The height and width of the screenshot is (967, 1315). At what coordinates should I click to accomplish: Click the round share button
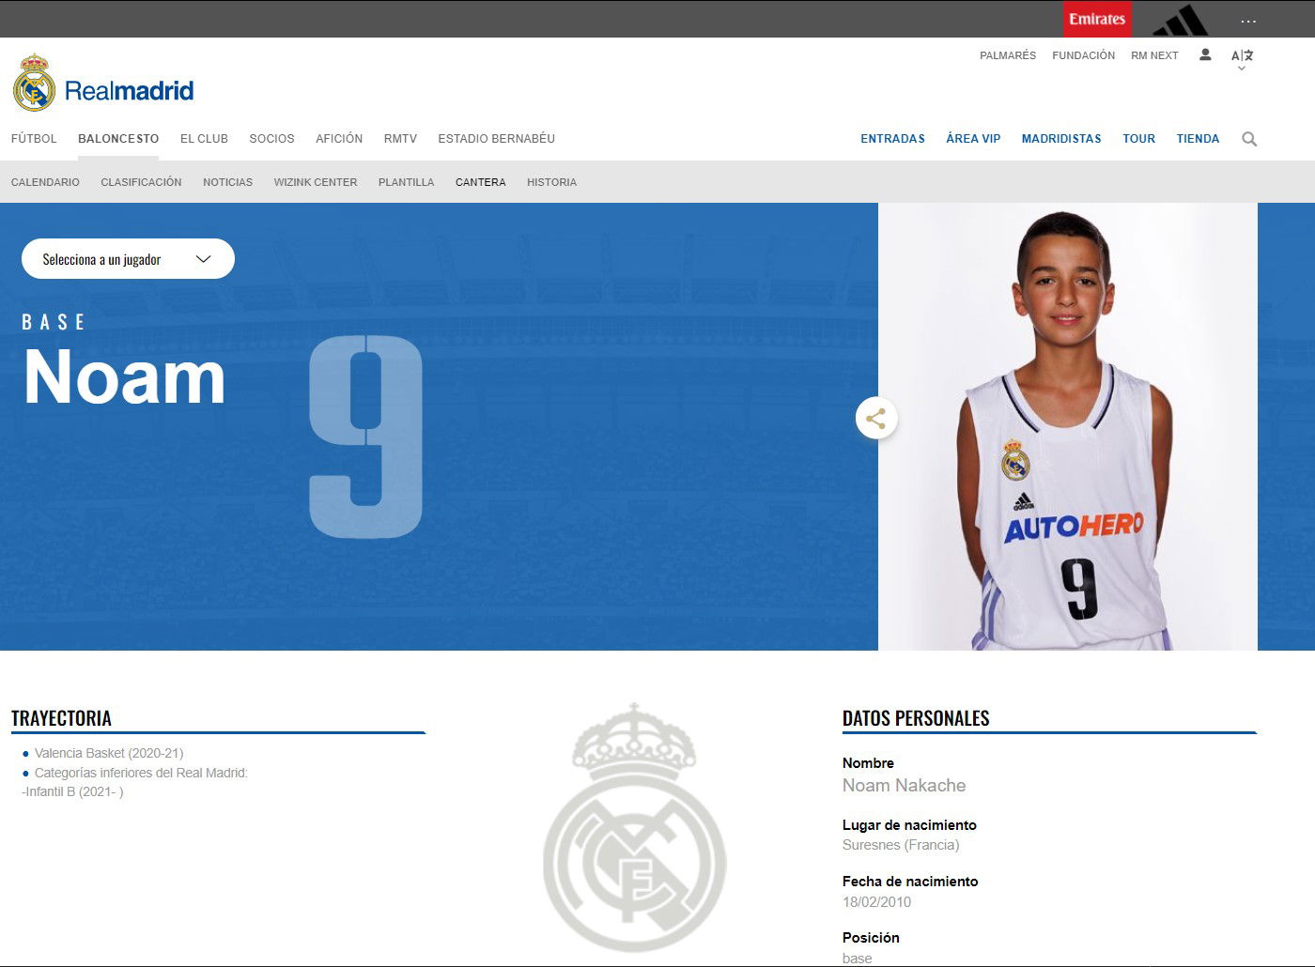(876, 419)
